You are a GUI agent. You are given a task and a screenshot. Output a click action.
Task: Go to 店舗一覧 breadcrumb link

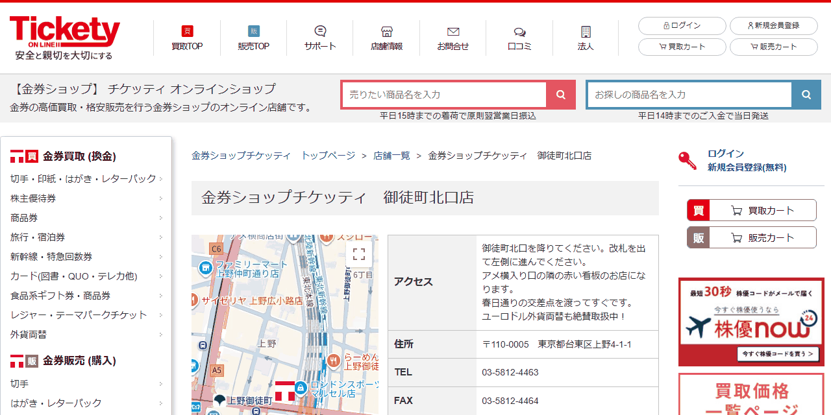[x=391, y=156]
